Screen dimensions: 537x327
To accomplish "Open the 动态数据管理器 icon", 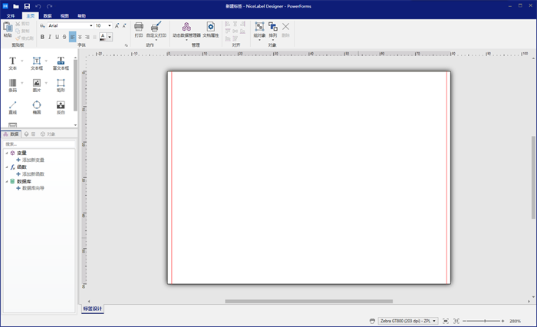I will click(186, 29).
